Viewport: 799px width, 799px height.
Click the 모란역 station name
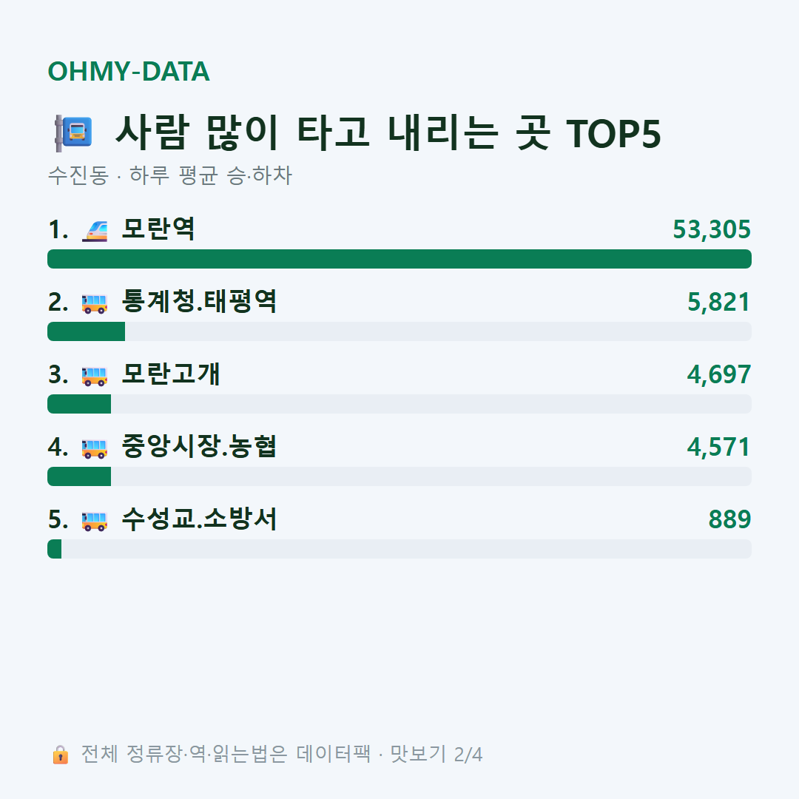(158, 229)
